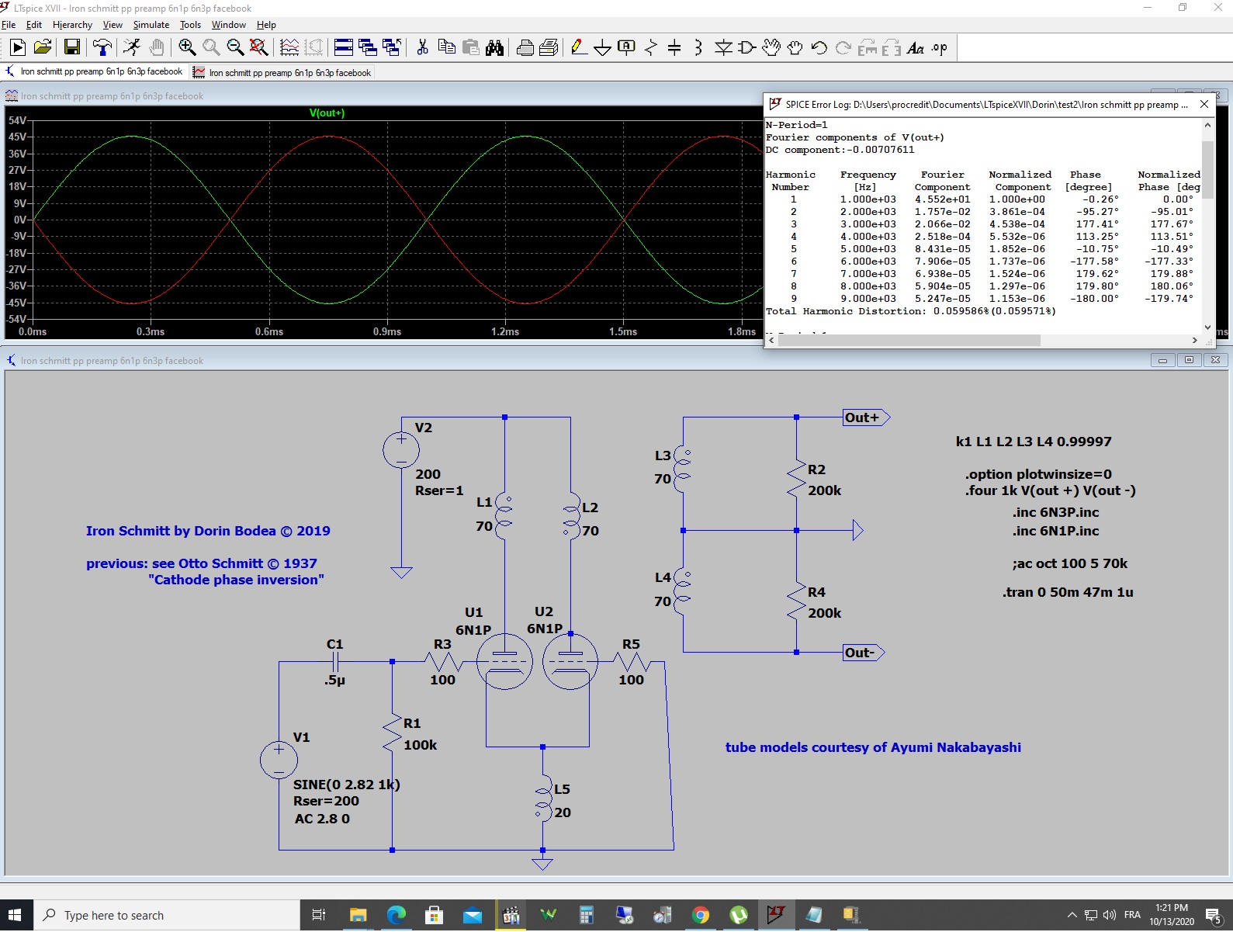Open the Tools menu

190,25
